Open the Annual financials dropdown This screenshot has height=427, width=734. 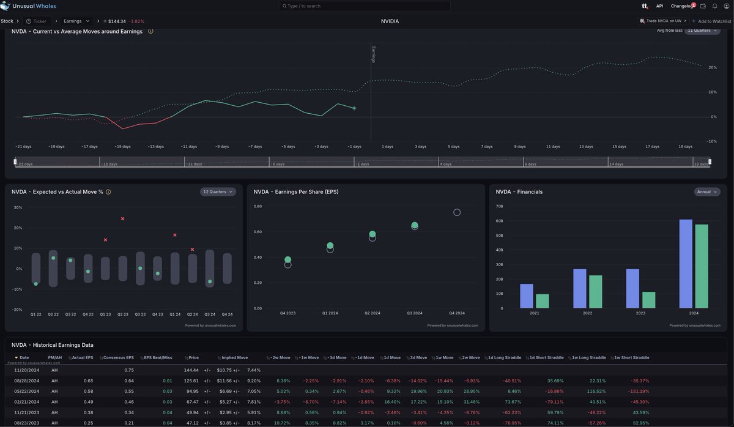pyautogui.click(x=707, y=191)
